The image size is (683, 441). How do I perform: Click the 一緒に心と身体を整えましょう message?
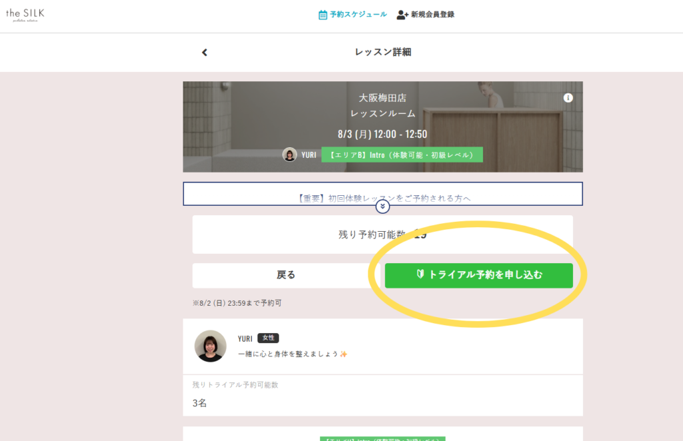[292, 354]
